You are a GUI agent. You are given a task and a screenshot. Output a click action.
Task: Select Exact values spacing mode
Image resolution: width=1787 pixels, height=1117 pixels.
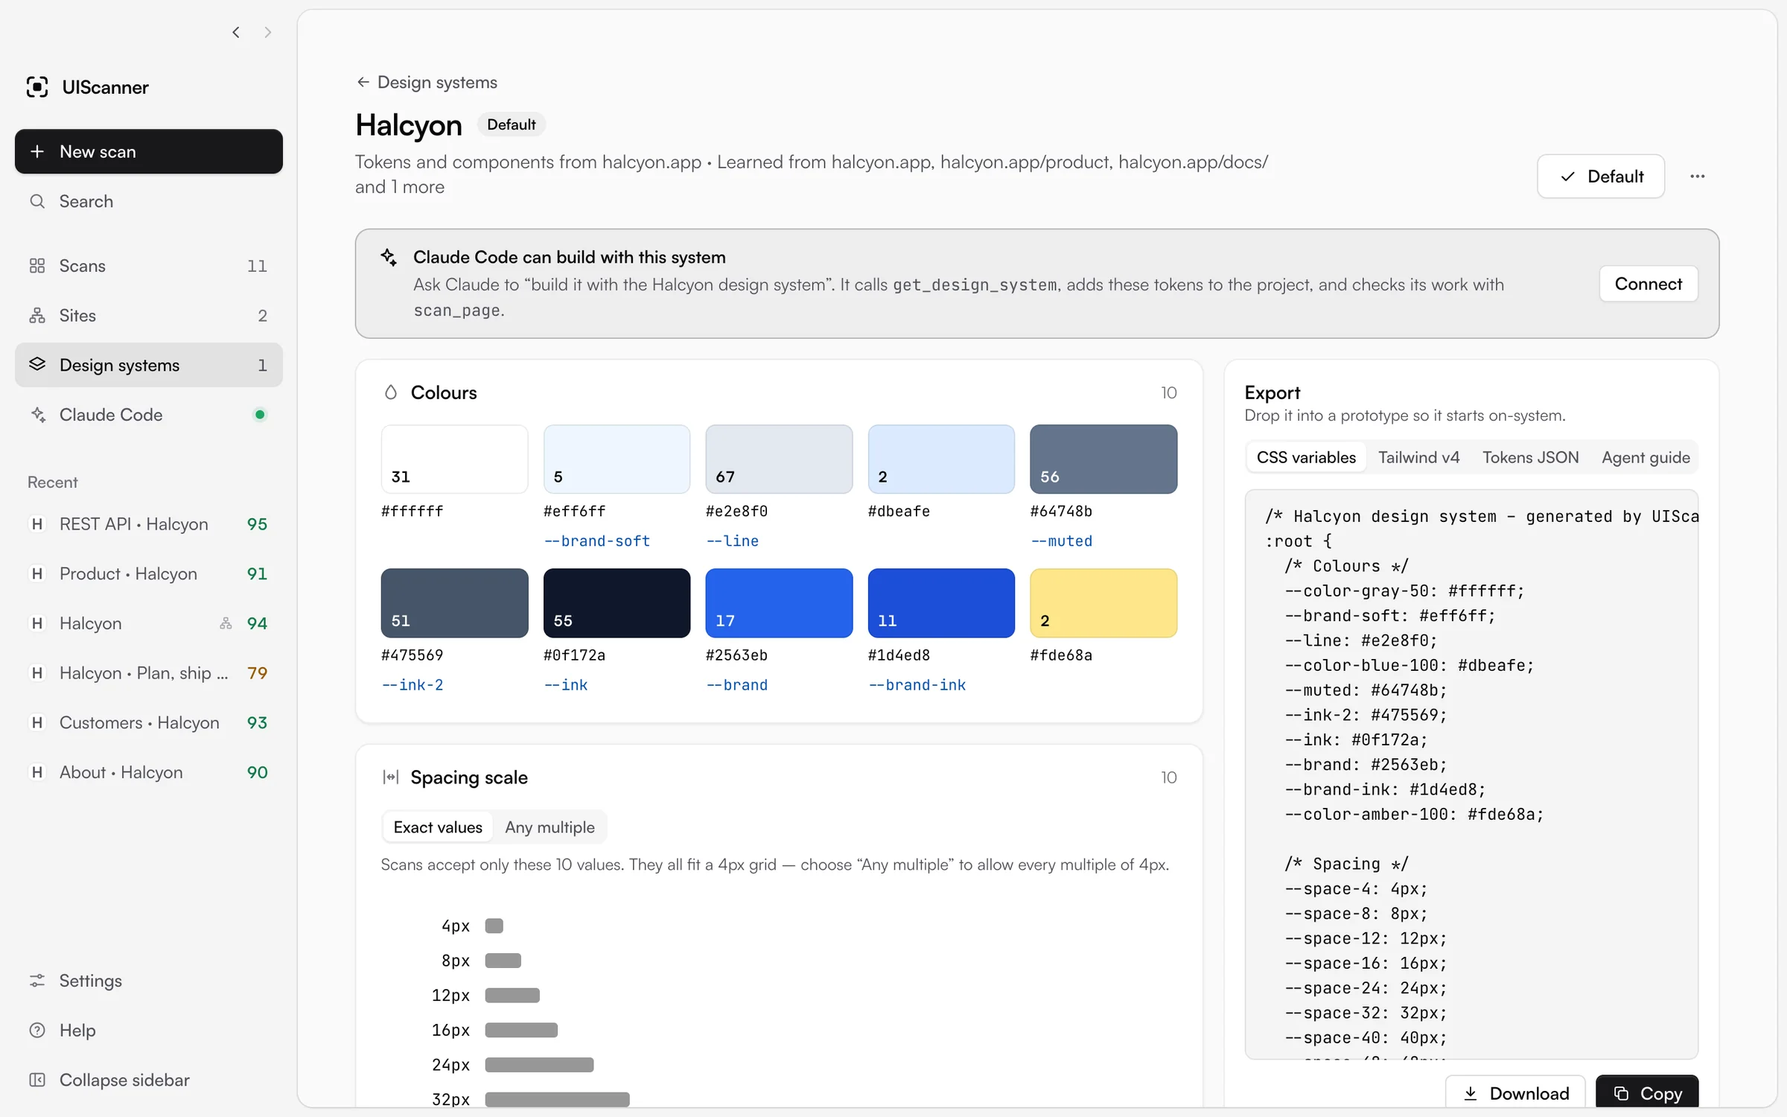[438, 827]
